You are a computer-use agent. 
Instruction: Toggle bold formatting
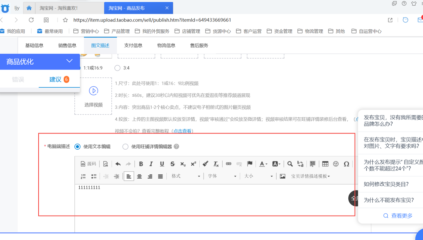tap(141, 164)
